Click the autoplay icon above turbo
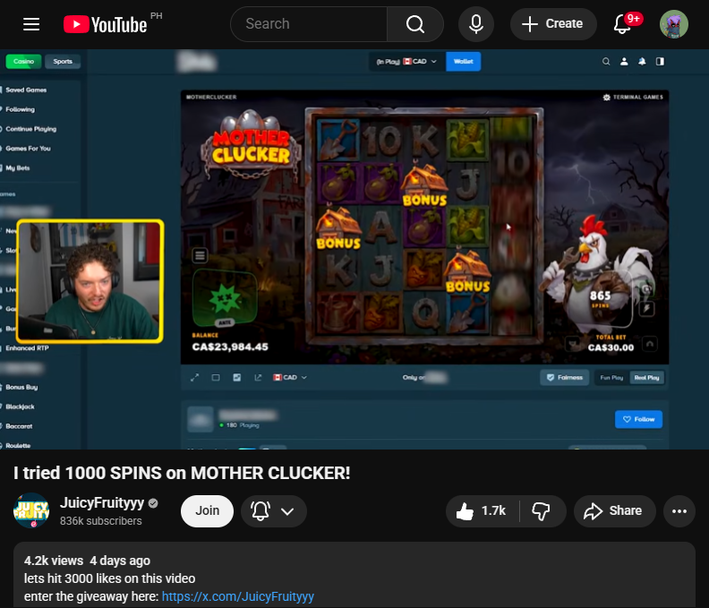709x608 pixels. pos(647,288)
